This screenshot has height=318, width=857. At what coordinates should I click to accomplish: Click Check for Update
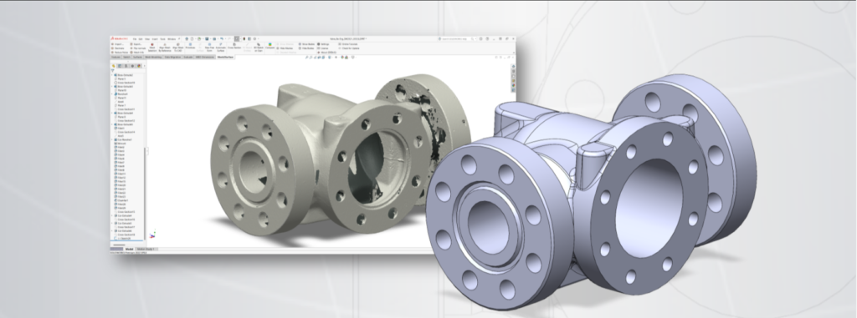(349, 48)
